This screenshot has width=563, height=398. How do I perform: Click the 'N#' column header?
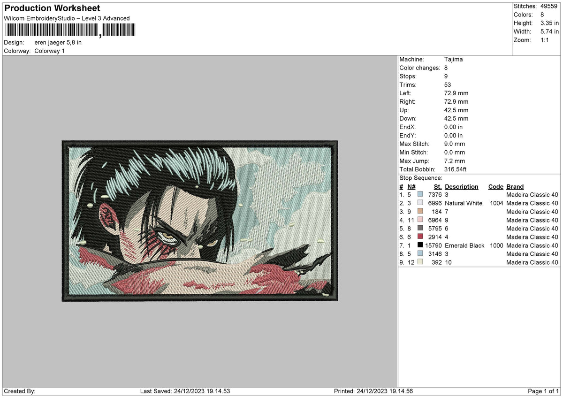(x=411, y=186)
